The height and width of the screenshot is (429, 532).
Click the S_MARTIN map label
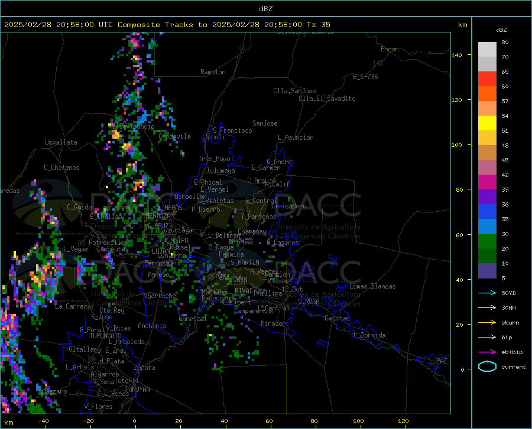pos(245,263)
